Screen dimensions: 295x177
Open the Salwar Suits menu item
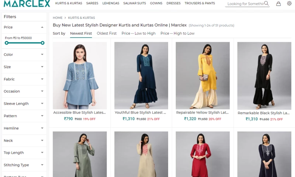click(x=135, y=3)
